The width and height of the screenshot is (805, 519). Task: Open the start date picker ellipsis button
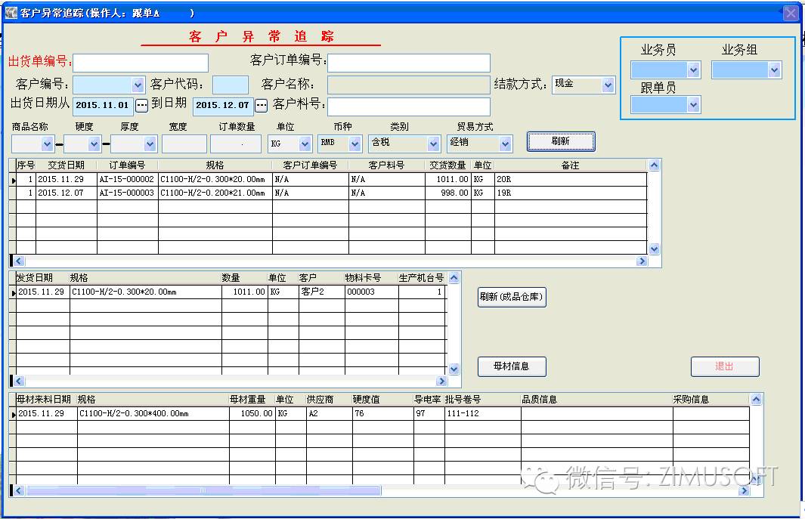point(141,106)
